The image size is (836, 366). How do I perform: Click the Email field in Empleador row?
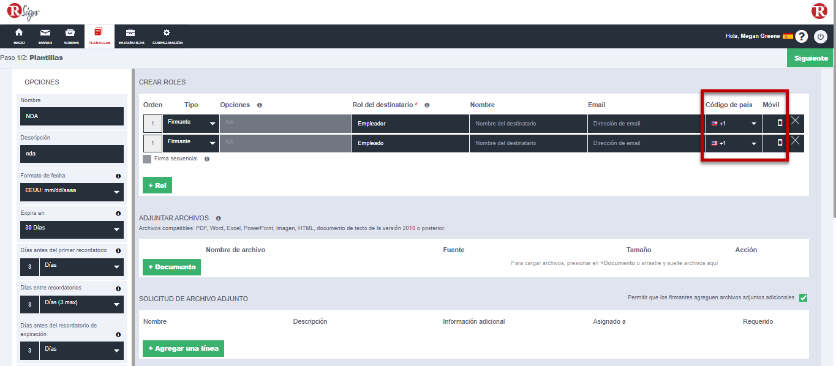pos(646,124)
